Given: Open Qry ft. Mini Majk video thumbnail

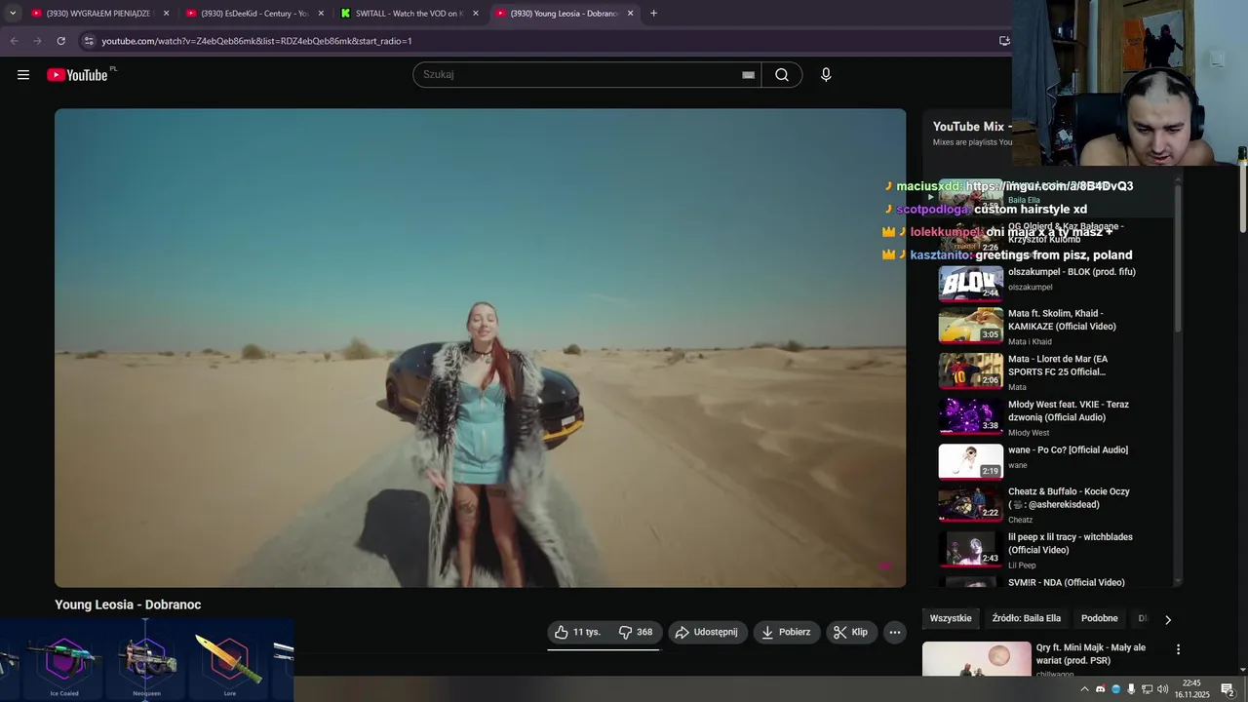Looking at the screenshot, I should coord(977,658).
